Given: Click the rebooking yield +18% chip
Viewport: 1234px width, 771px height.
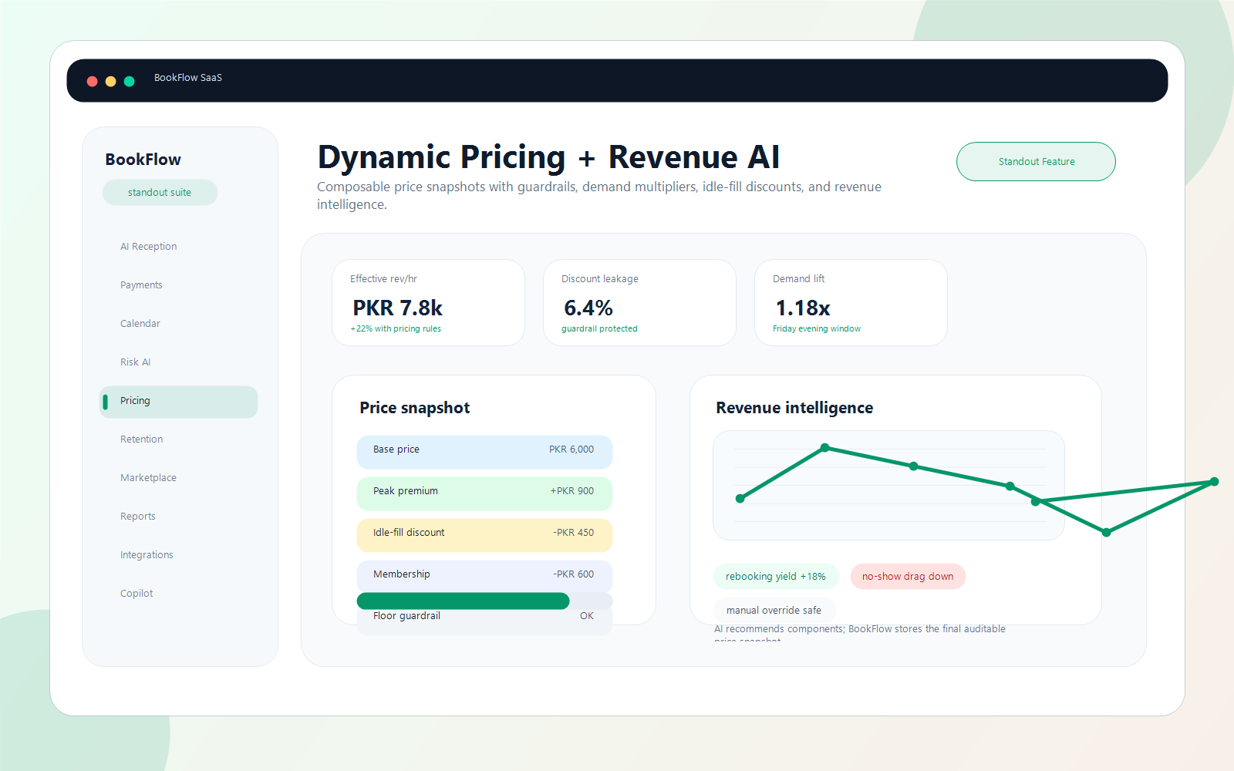Looking at the screenshot, I should coord(776,577).
